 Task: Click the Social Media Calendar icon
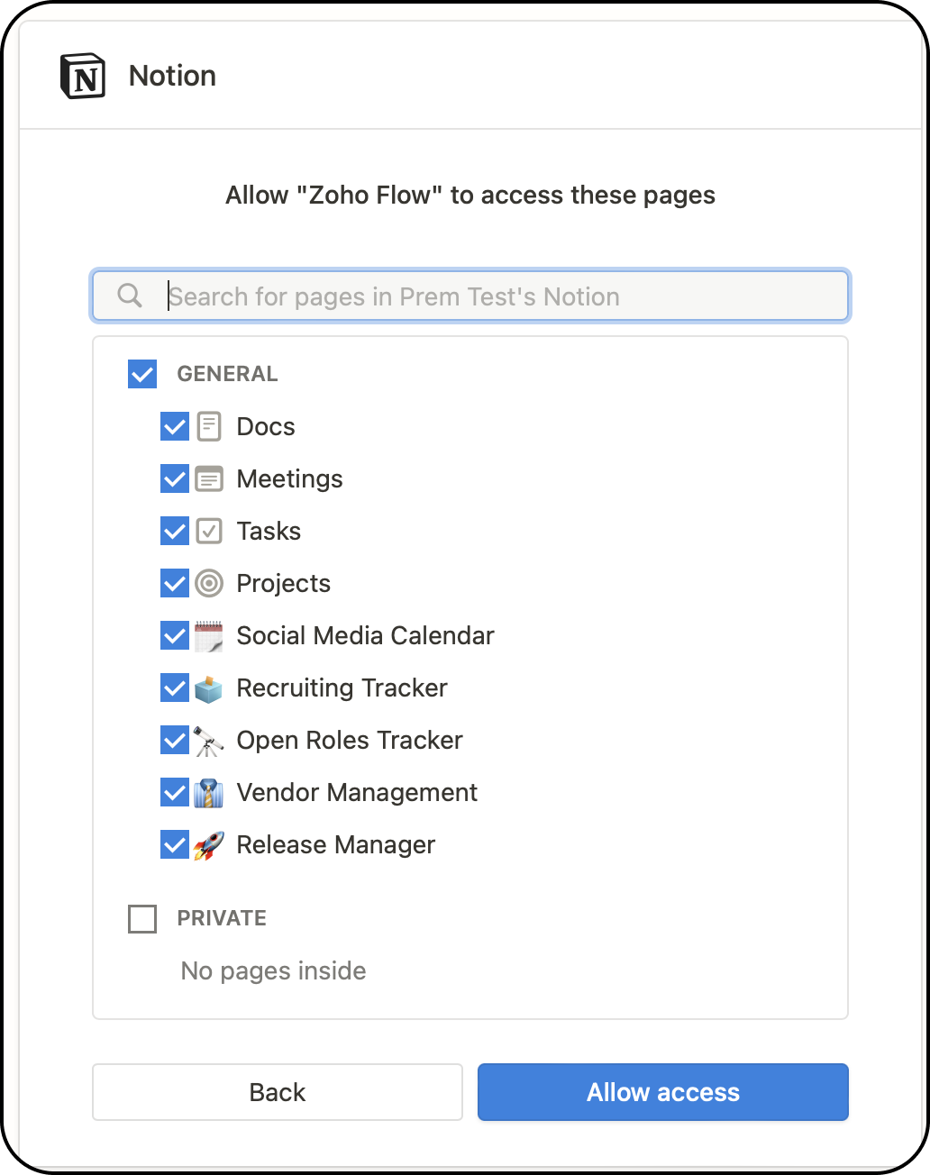tap(209, 635)
